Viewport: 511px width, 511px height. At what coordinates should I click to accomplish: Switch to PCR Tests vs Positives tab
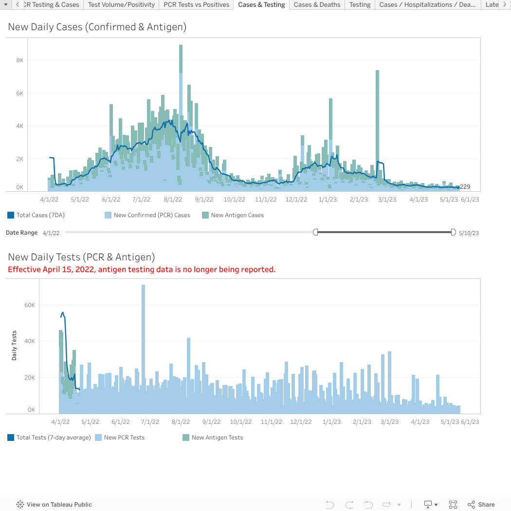196,4
